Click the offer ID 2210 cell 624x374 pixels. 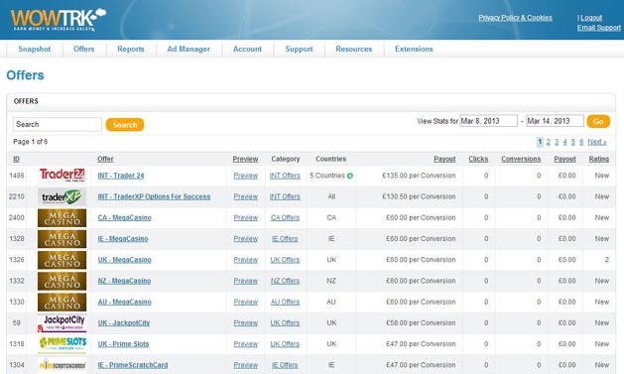pyautogui.click(x=17, y=196)
